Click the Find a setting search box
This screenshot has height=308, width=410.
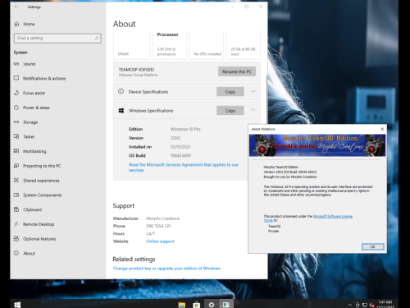pyautogui.click(x=57, y=38)
